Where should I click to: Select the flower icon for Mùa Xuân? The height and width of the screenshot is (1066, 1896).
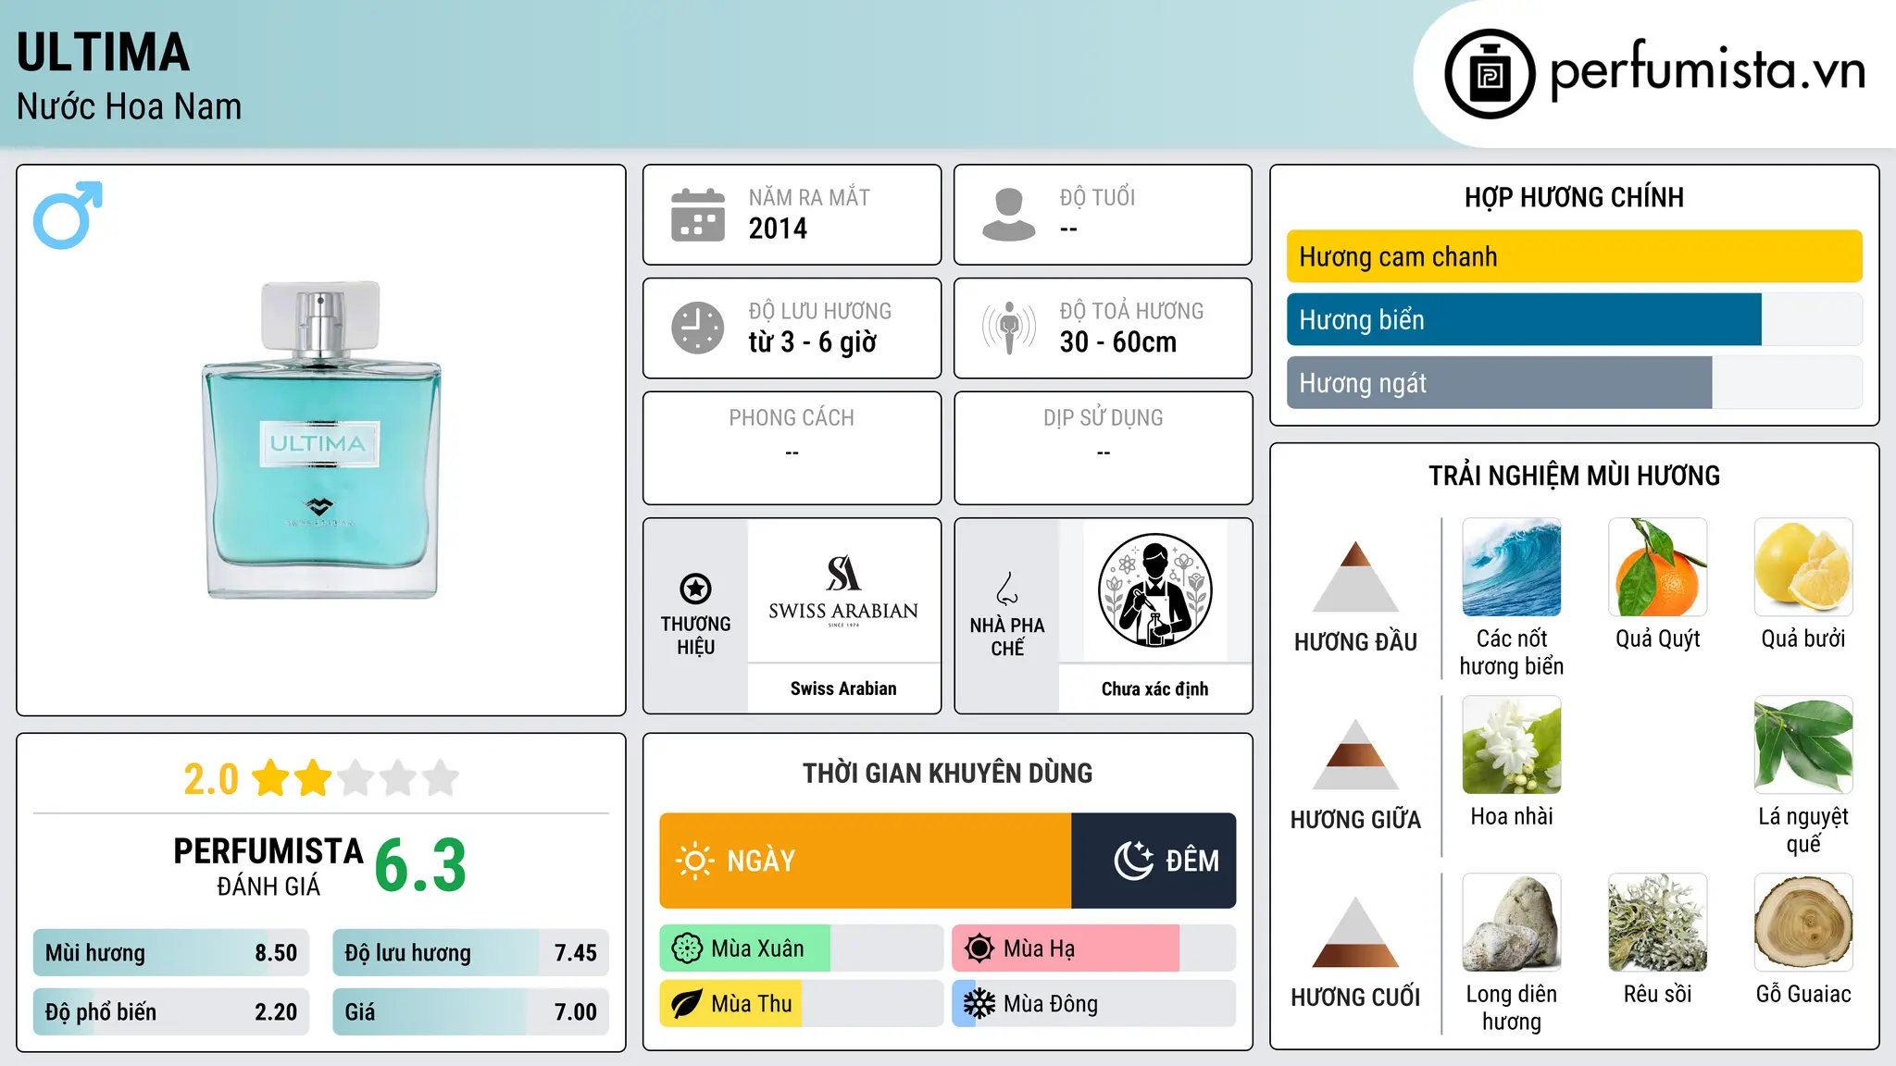tap(687, 948)
